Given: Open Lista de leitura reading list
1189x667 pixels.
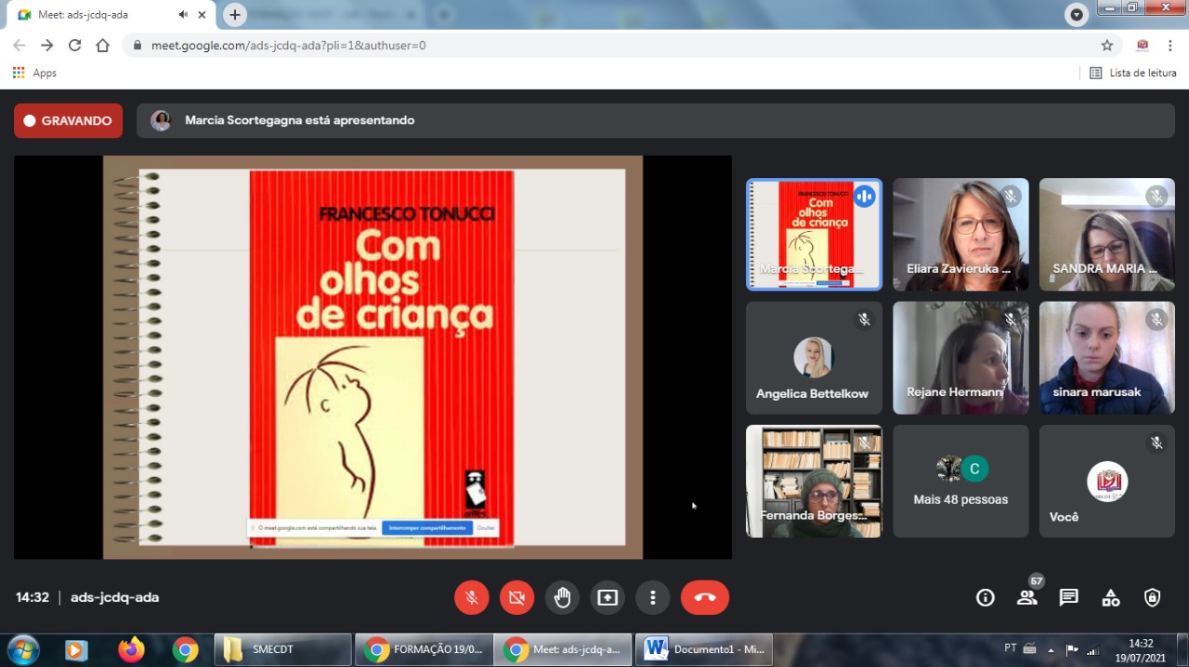Looking at the screenshot, I should point(1133,72).
